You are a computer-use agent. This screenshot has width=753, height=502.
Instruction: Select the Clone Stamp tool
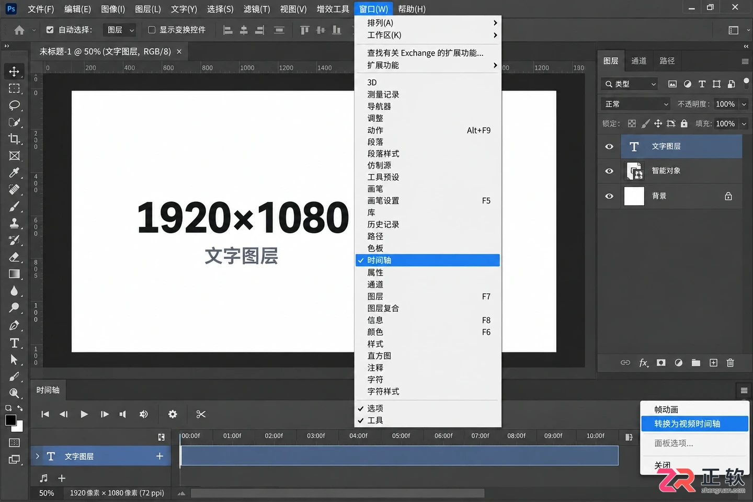14,223
